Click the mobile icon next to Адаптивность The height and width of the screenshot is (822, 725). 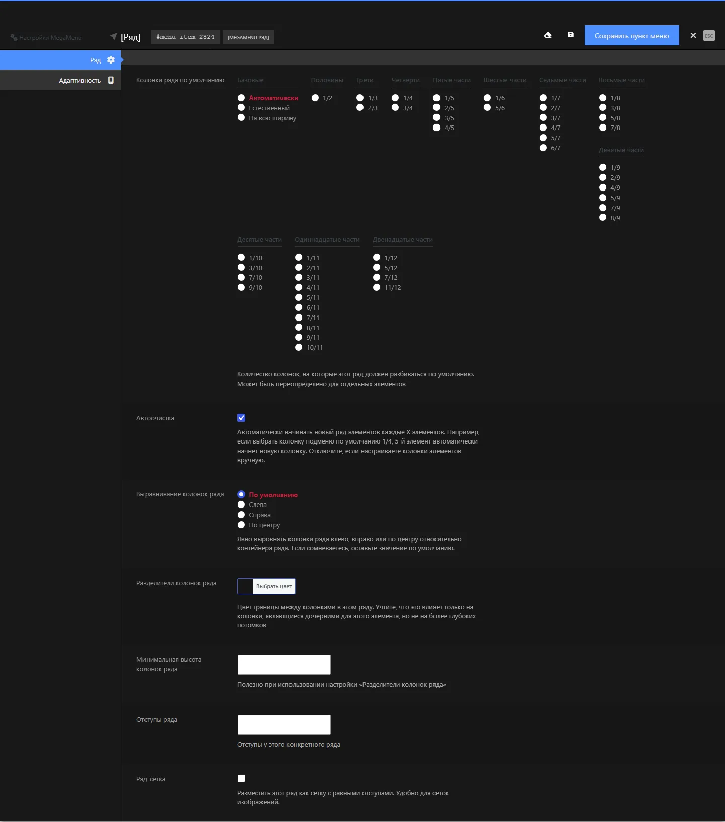(111, 80)
